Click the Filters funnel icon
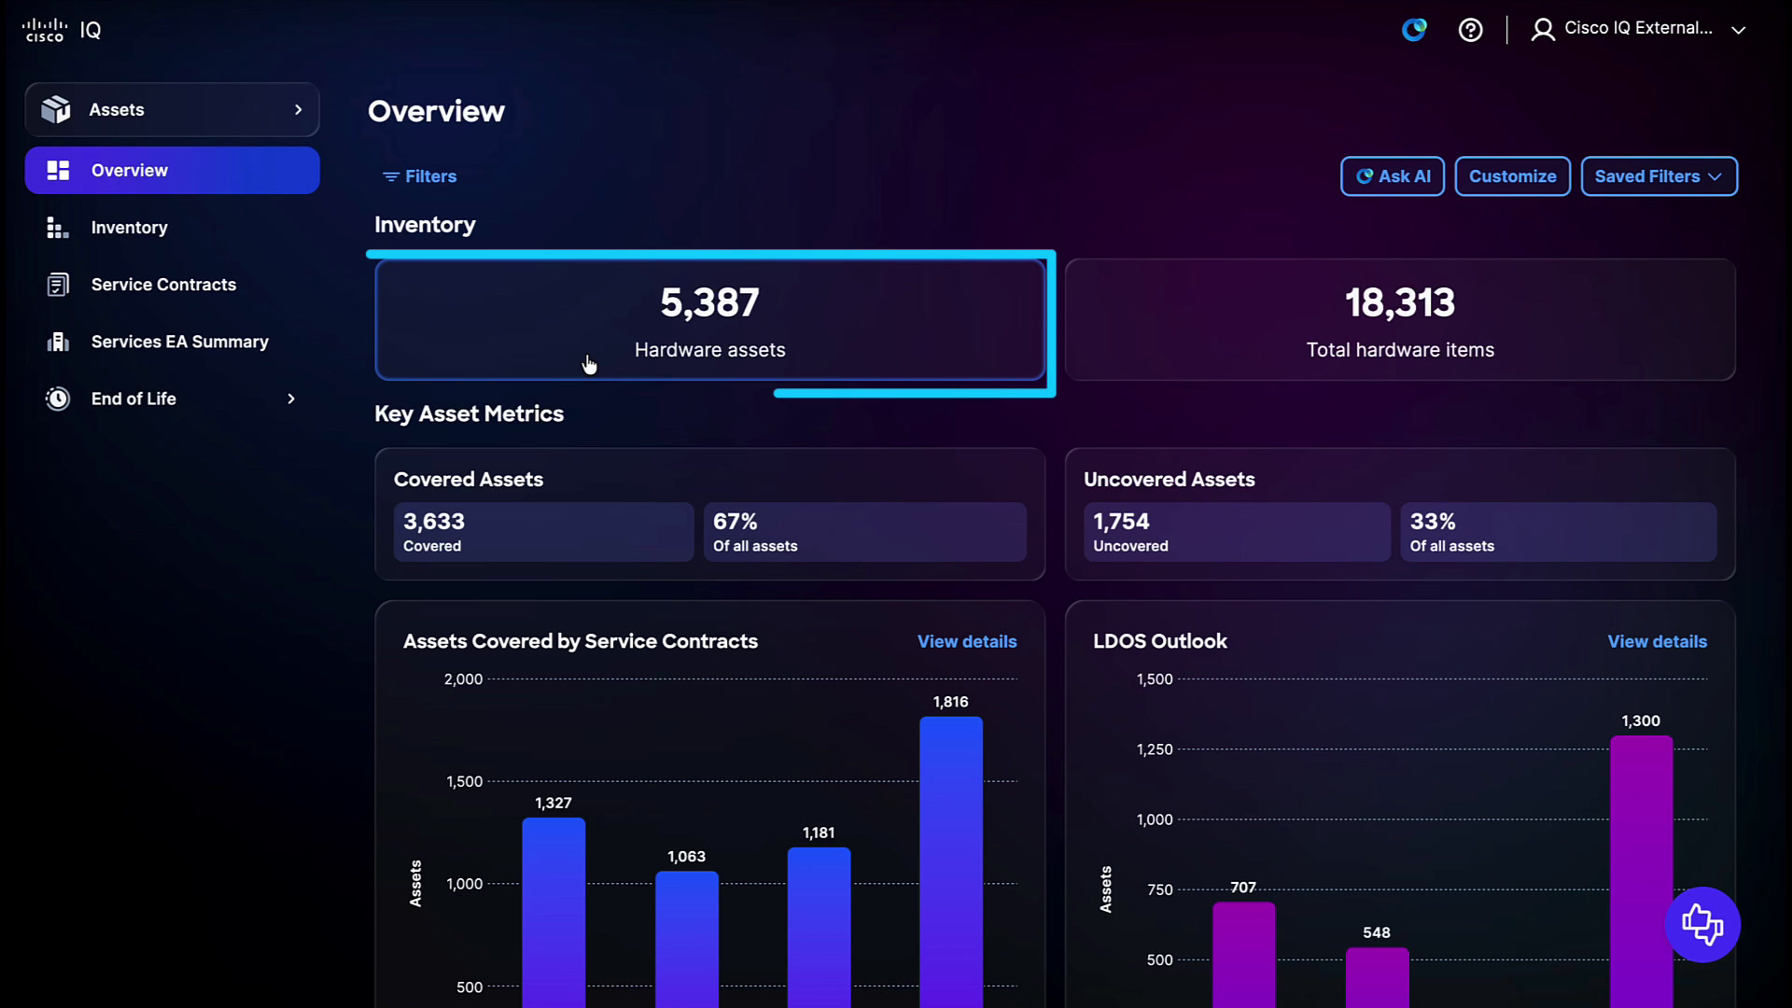The image size is (1792, 1008). (391, 176)
